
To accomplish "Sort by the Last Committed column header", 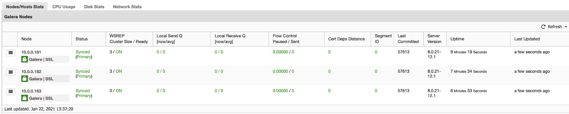I will coord(408,39).
